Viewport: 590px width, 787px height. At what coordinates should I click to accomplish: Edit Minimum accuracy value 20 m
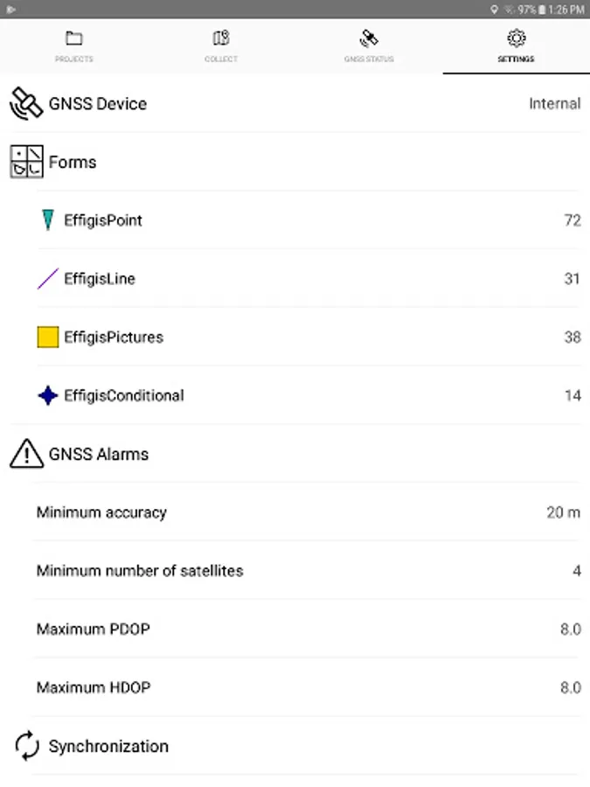(x=563, y=512)
